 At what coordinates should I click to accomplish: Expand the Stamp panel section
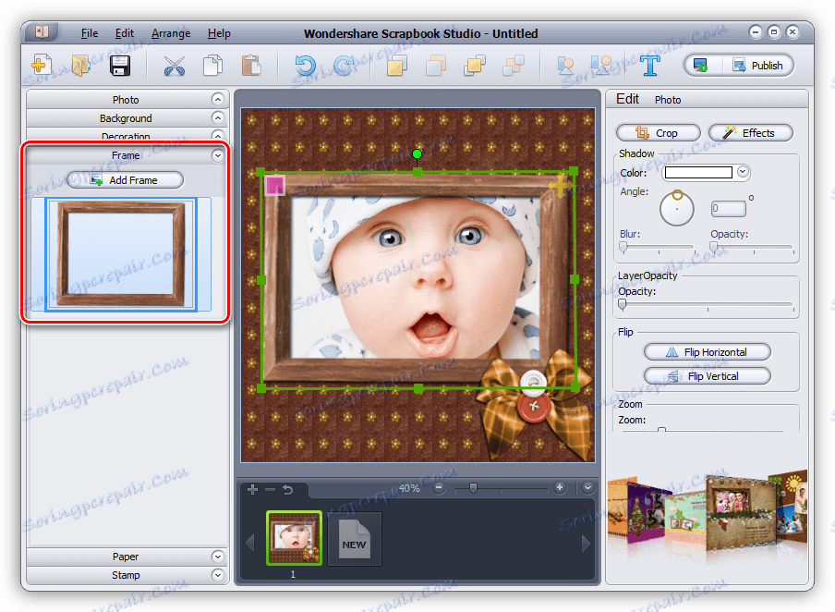point(126,575)
